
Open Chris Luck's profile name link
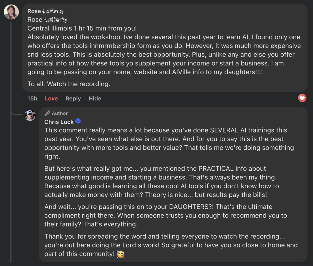point(59,122)
